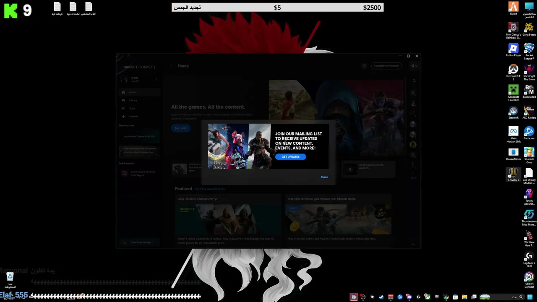Close the mailing list dialog via Close link
Image resolution: width=537 pixels, height=302 pixels.
tap(324, 177)
